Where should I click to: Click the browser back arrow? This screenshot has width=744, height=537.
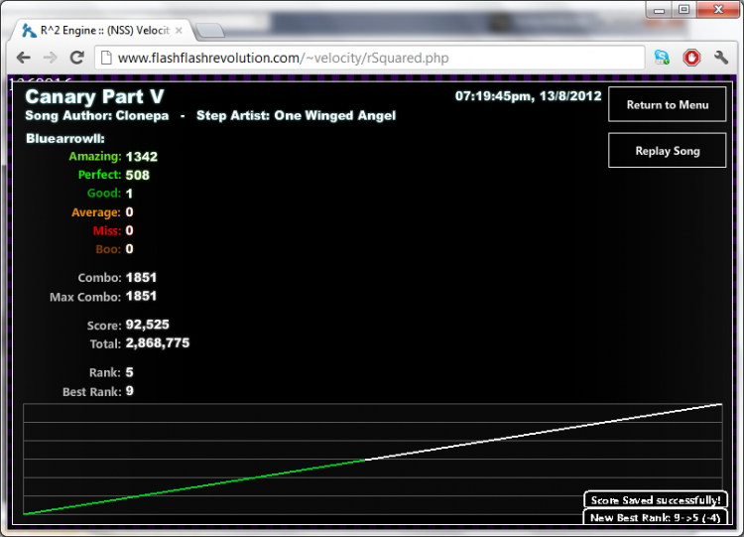pyautogui.click(x=23, y=58)
